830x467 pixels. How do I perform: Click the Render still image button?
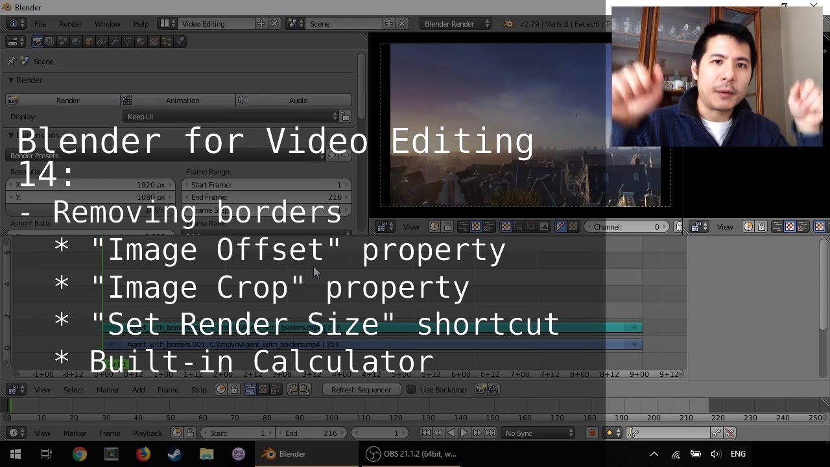[x=63, y=100]
